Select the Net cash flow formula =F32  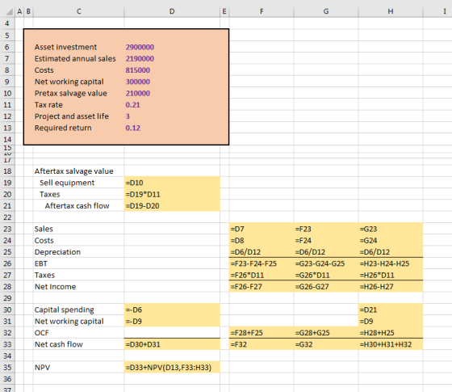point(262,344)
